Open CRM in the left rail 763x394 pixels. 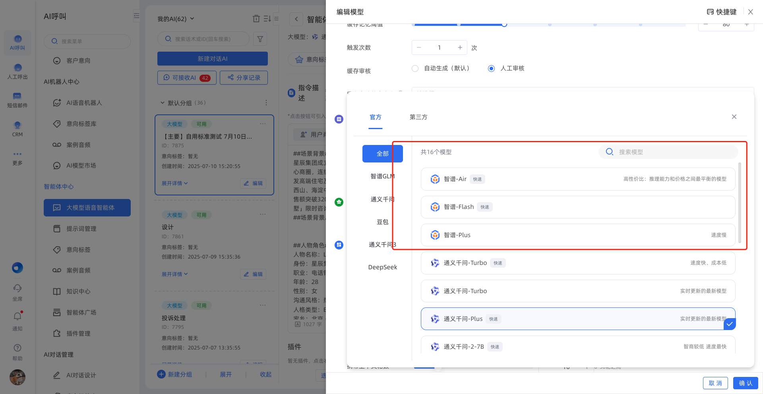pyautogui.click(x=17, y=129)
